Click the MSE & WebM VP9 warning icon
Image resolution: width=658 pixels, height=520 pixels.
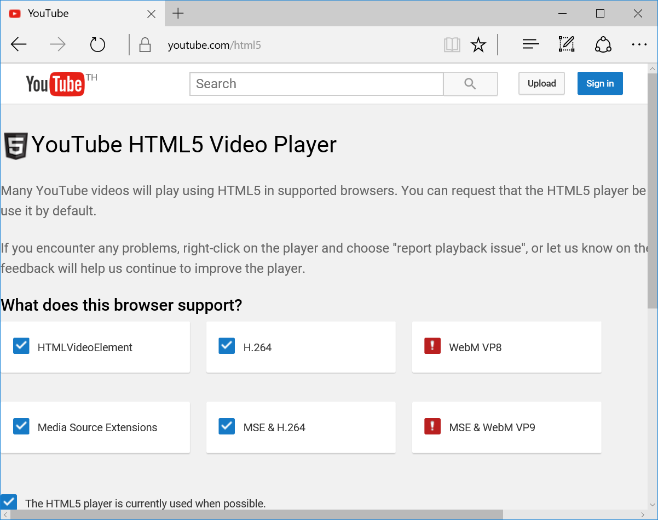click(432, 426)
